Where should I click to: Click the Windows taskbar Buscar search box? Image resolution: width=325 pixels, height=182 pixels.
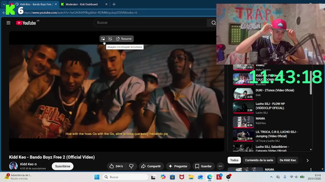point(125,177)
